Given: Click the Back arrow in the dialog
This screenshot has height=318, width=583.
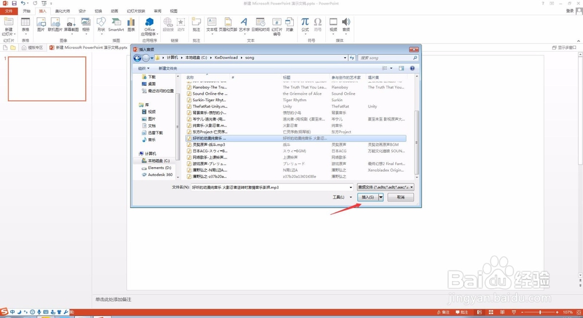Looking at the screenshot, I should click(137, 58).
